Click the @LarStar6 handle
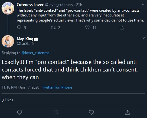This screenshot has height=118, width=147. (x=25, y=44)
